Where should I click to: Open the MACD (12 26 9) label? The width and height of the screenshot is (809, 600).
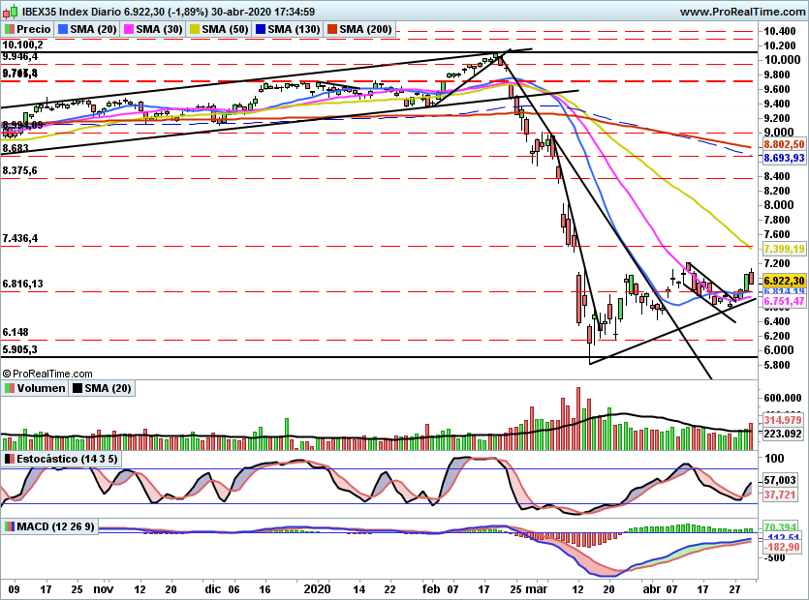click(56, 526)
